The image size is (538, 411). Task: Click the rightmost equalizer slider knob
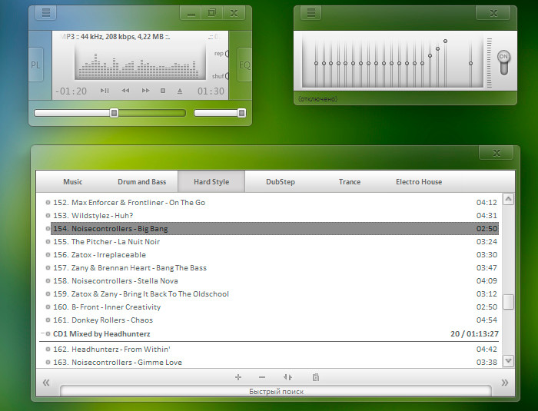[x=470, y=63]
